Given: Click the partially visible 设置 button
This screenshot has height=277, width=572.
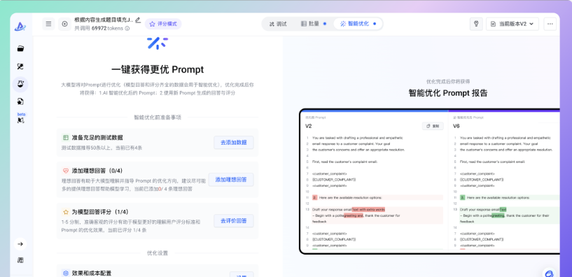Looking at the screenshot, I should (242, 274).
